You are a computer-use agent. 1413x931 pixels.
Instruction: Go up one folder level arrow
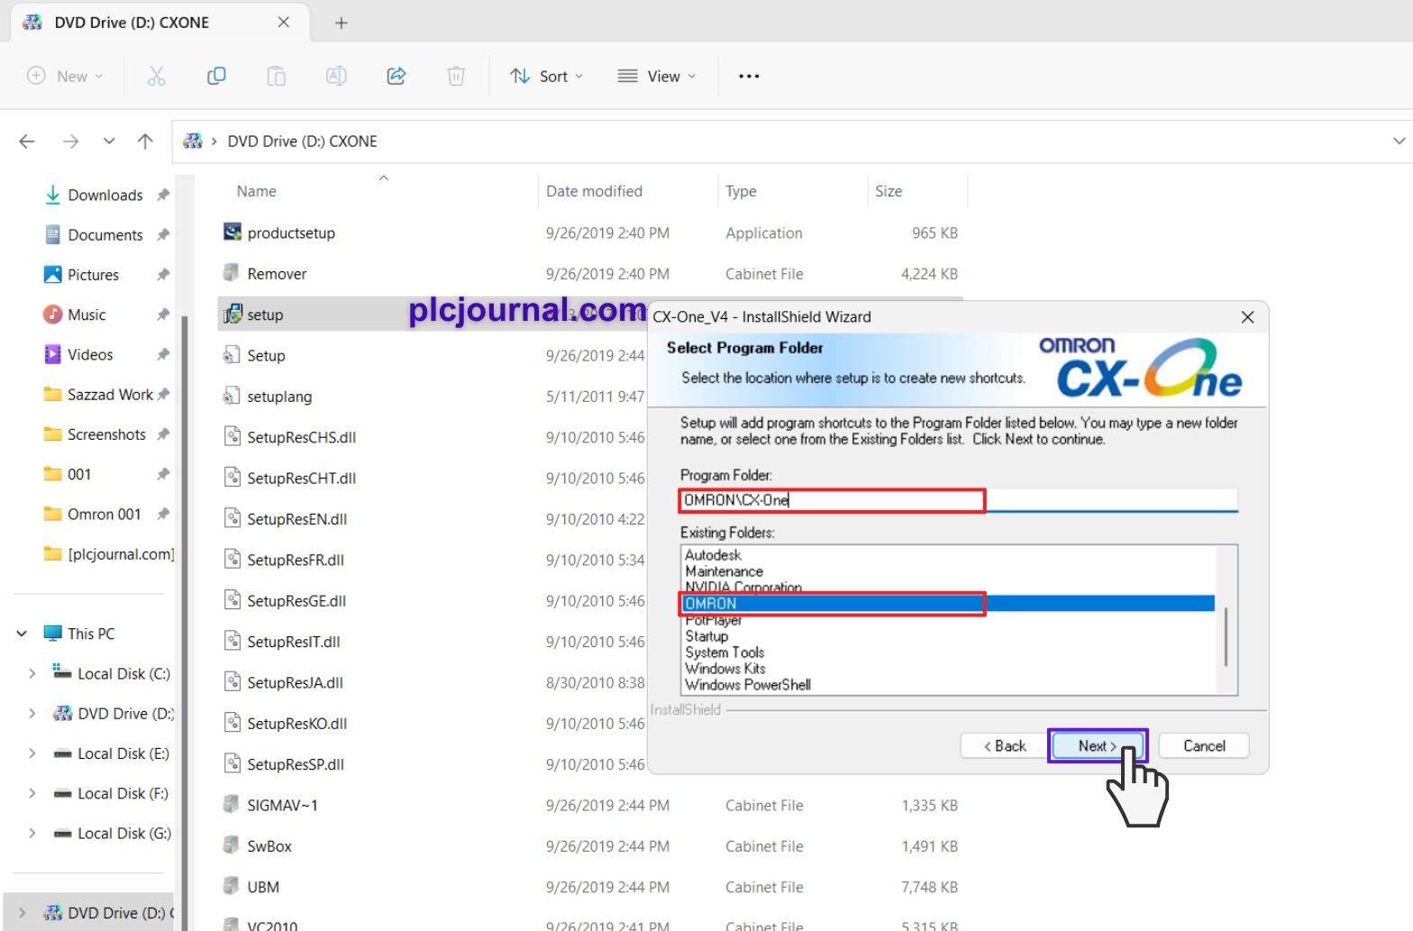click(x=145, y=141)
